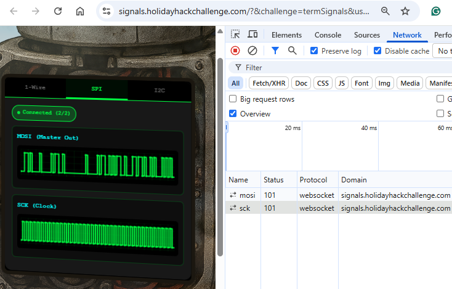Filter requests by Fetch/XHR

(269, 83)
